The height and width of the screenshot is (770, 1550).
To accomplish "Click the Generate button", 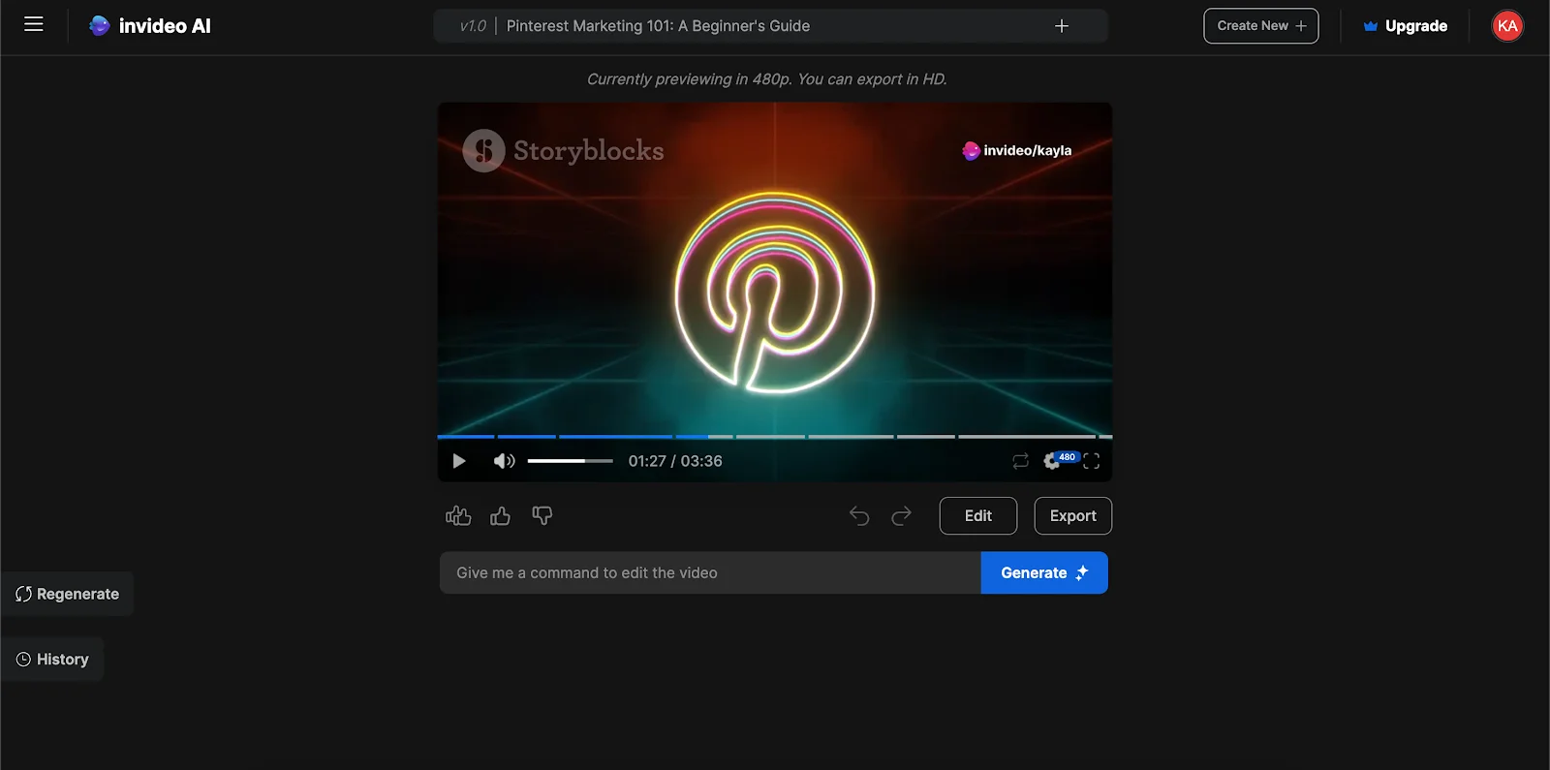I will [1044, 573].
